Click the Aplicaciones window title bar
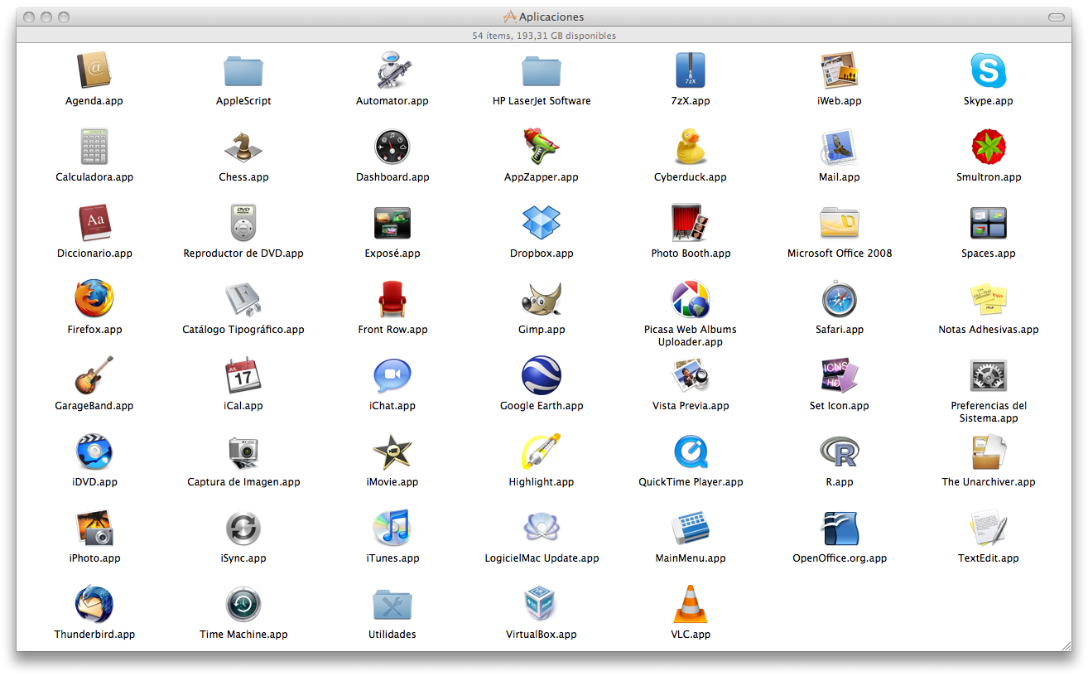The width and height of the screenshot is (1088, 676). [544, 16]
